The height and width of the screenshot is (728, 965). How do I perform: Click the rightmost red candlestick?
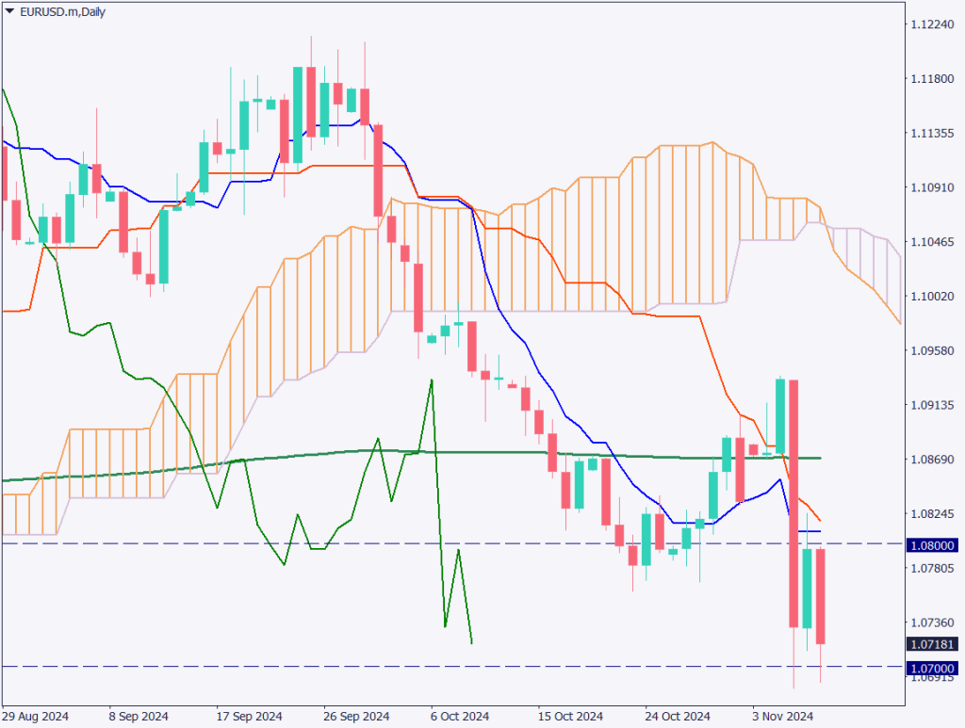pyautogui.click(x=821, y=596)
